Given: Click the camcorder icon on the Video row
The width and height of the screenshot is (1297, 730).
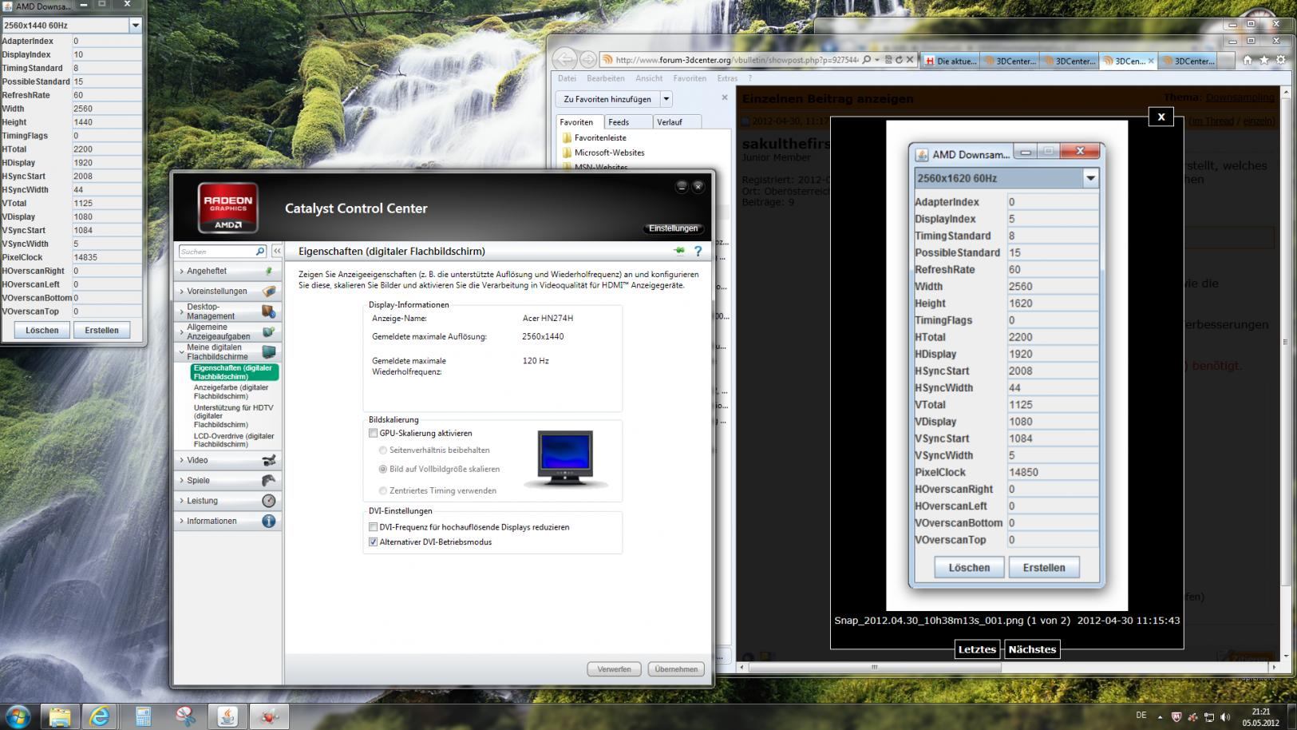Looking at the screenshot, I should click(x=269, y=460).
